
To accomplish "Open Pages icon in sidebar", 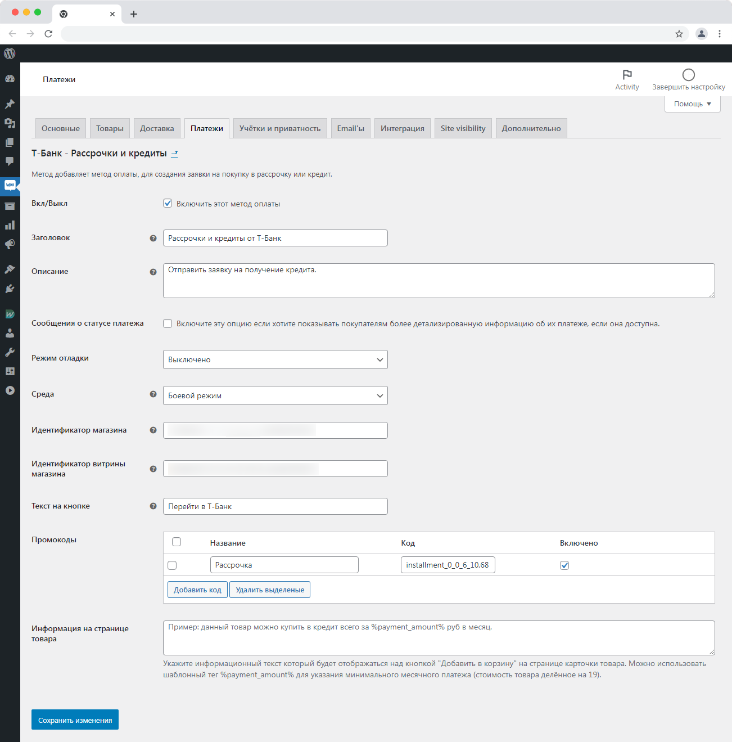I will coord(10,142).
